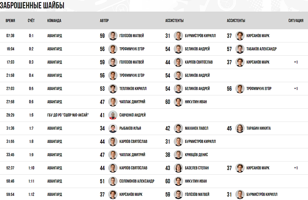
Task: Select the Ситуация column header
Action: coord(296,21)
